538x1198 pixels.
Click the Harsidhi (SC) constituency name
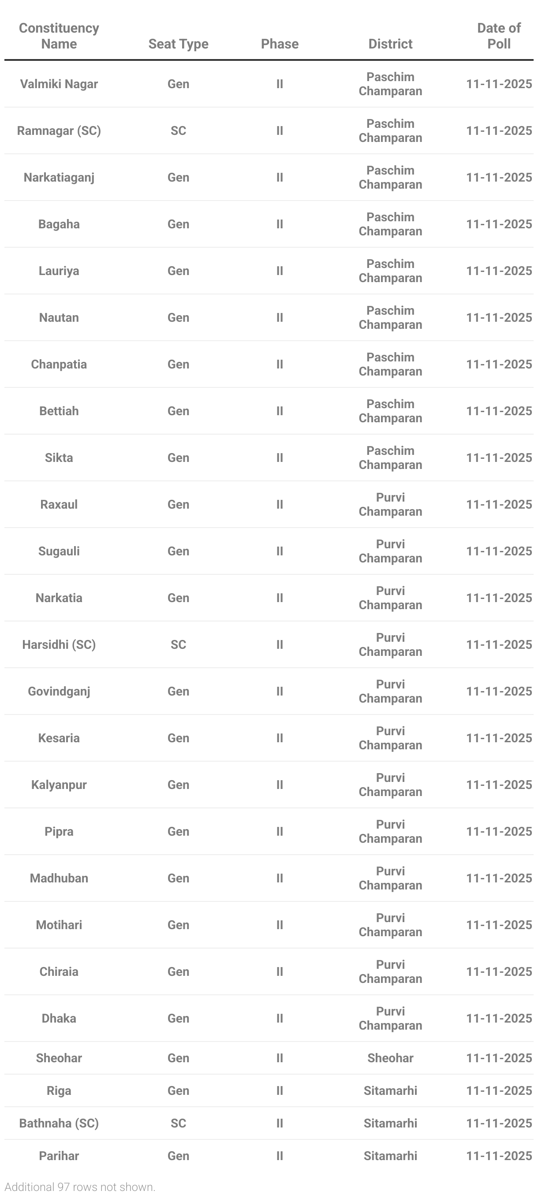(x=59, y=644)
